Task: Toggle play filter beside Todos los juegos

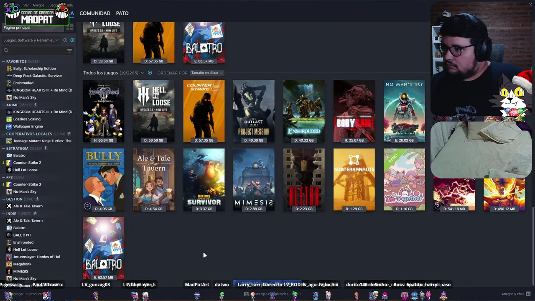Action: (150, 73)
